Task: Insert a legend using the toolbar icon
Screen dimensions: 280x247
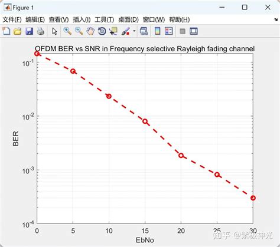Action: (x=169, y=31)
